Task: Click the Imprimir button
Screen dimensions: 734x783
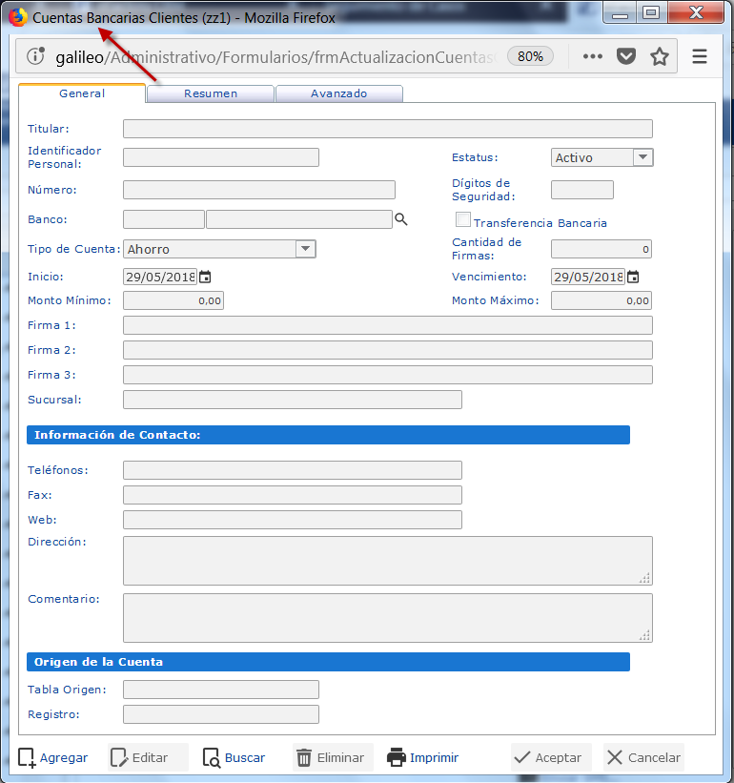Action: (422, 757)
